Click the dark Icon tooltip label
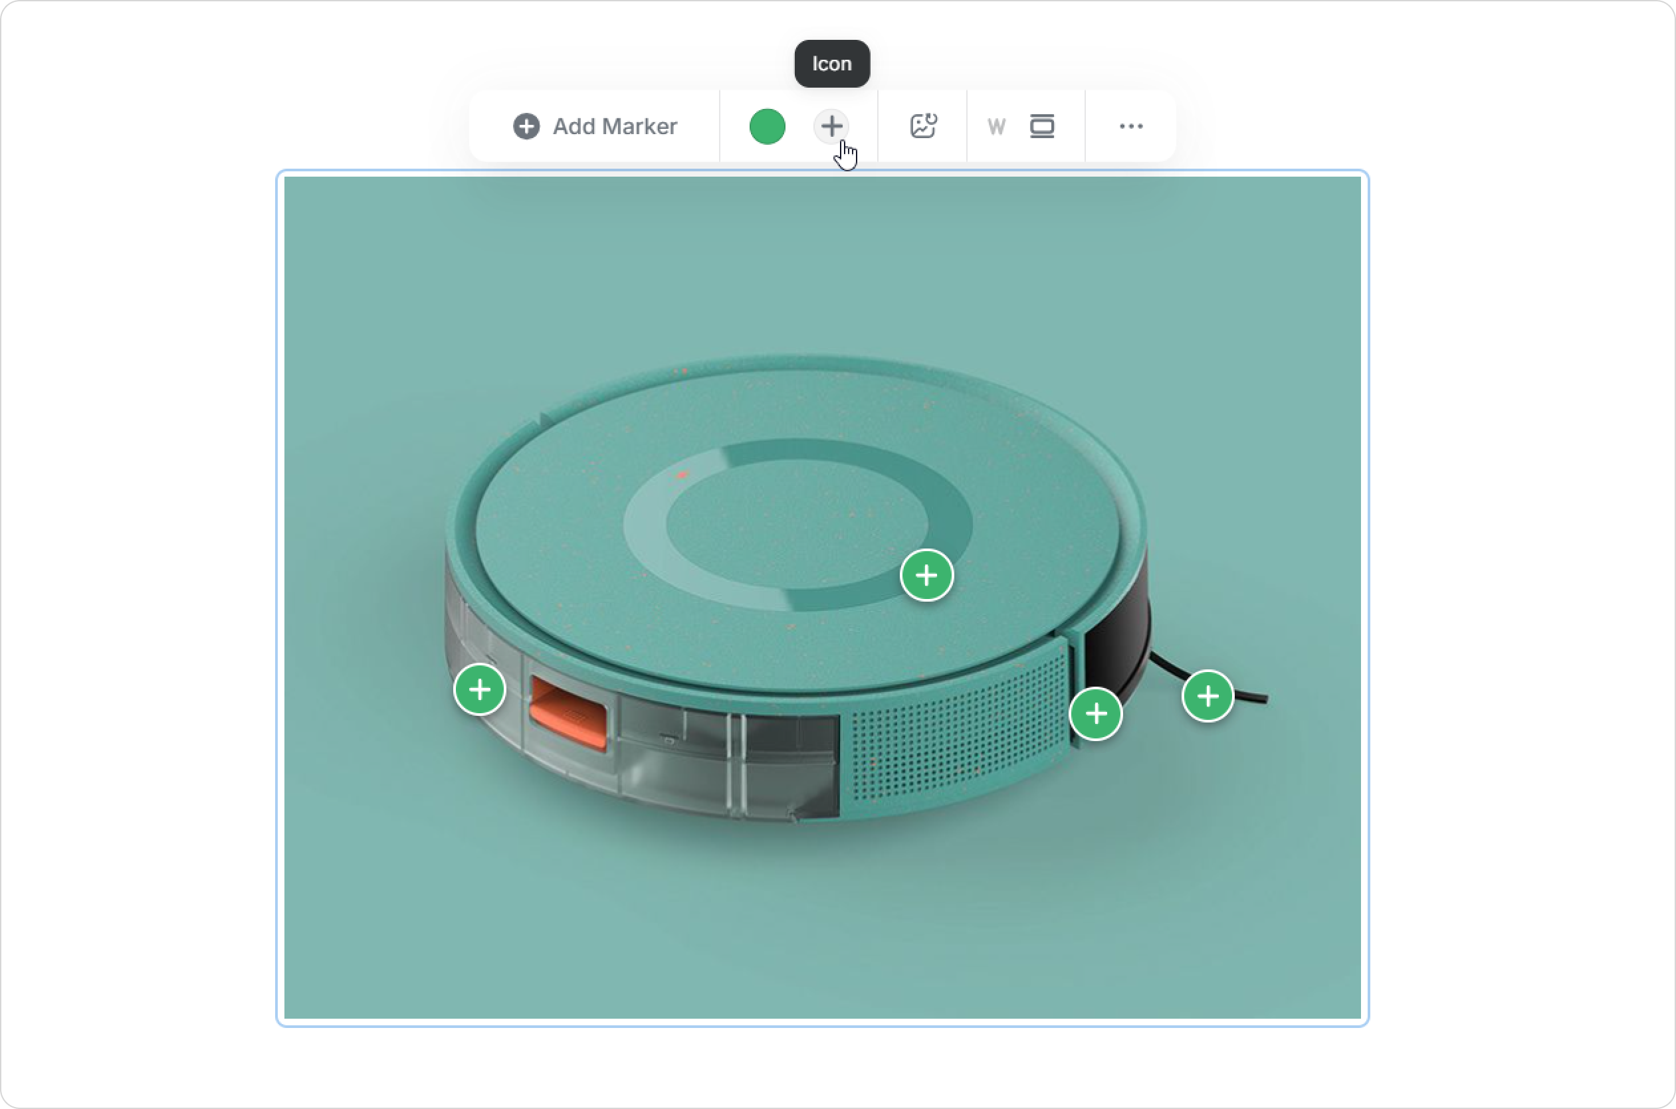1676x1109 pixels. [831, 64]
